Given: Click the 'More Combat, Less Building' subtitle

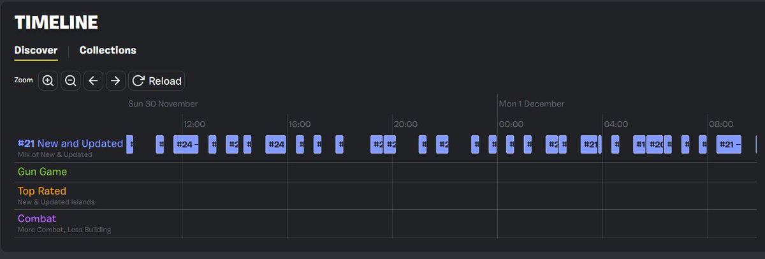Looking at the screenshot, I should tap(64, 230).
